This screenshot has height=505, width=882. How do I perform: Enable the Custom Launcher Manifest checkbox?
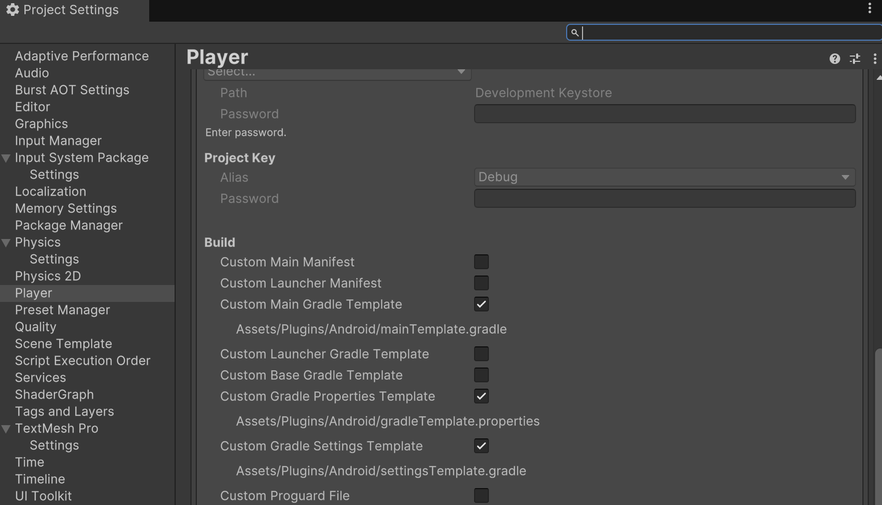(481, 283)
